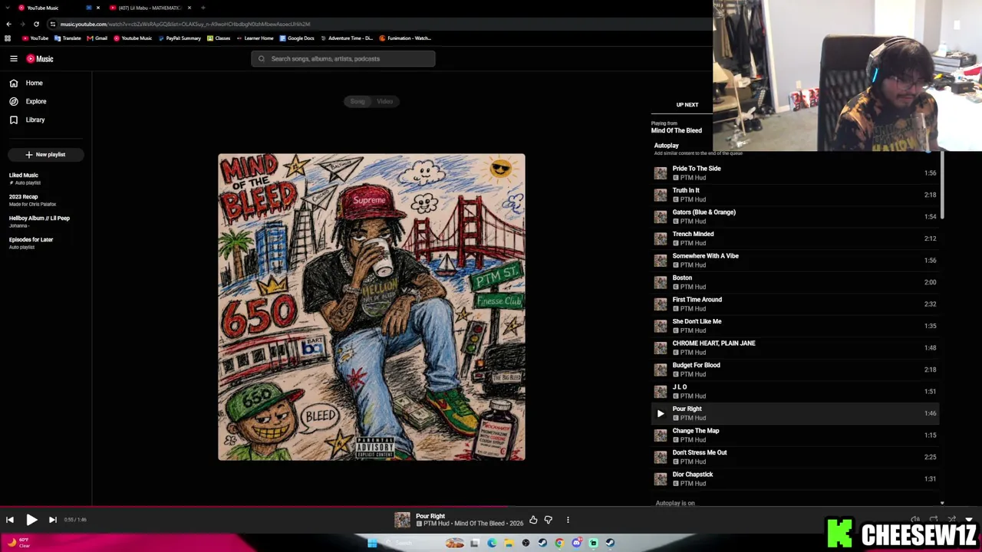This screenshot has height=552, width=982.
Task: Play Pride To The Side from queue
Action: click(796, 172)
